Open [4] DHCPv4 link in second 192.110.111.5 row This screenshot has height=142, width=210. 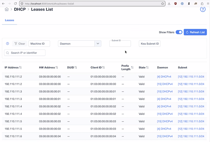click(x=164, y=129)
